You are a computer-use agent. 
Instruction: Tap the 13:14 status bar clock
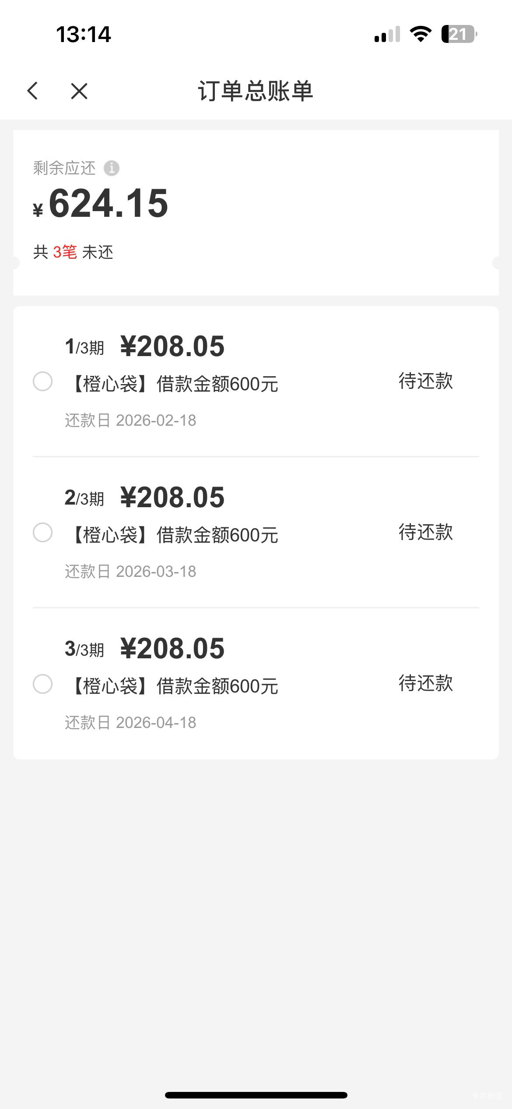click(84, 34)
